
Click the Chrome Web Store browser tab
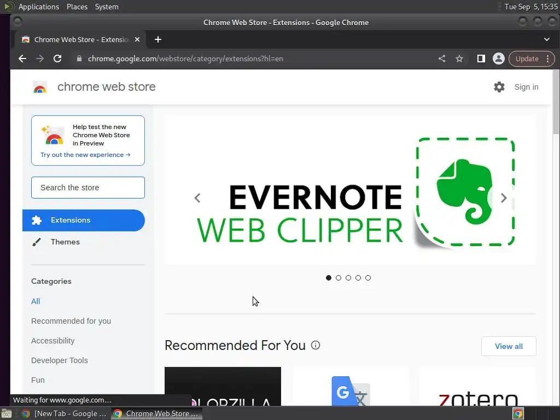click(80, 39)
